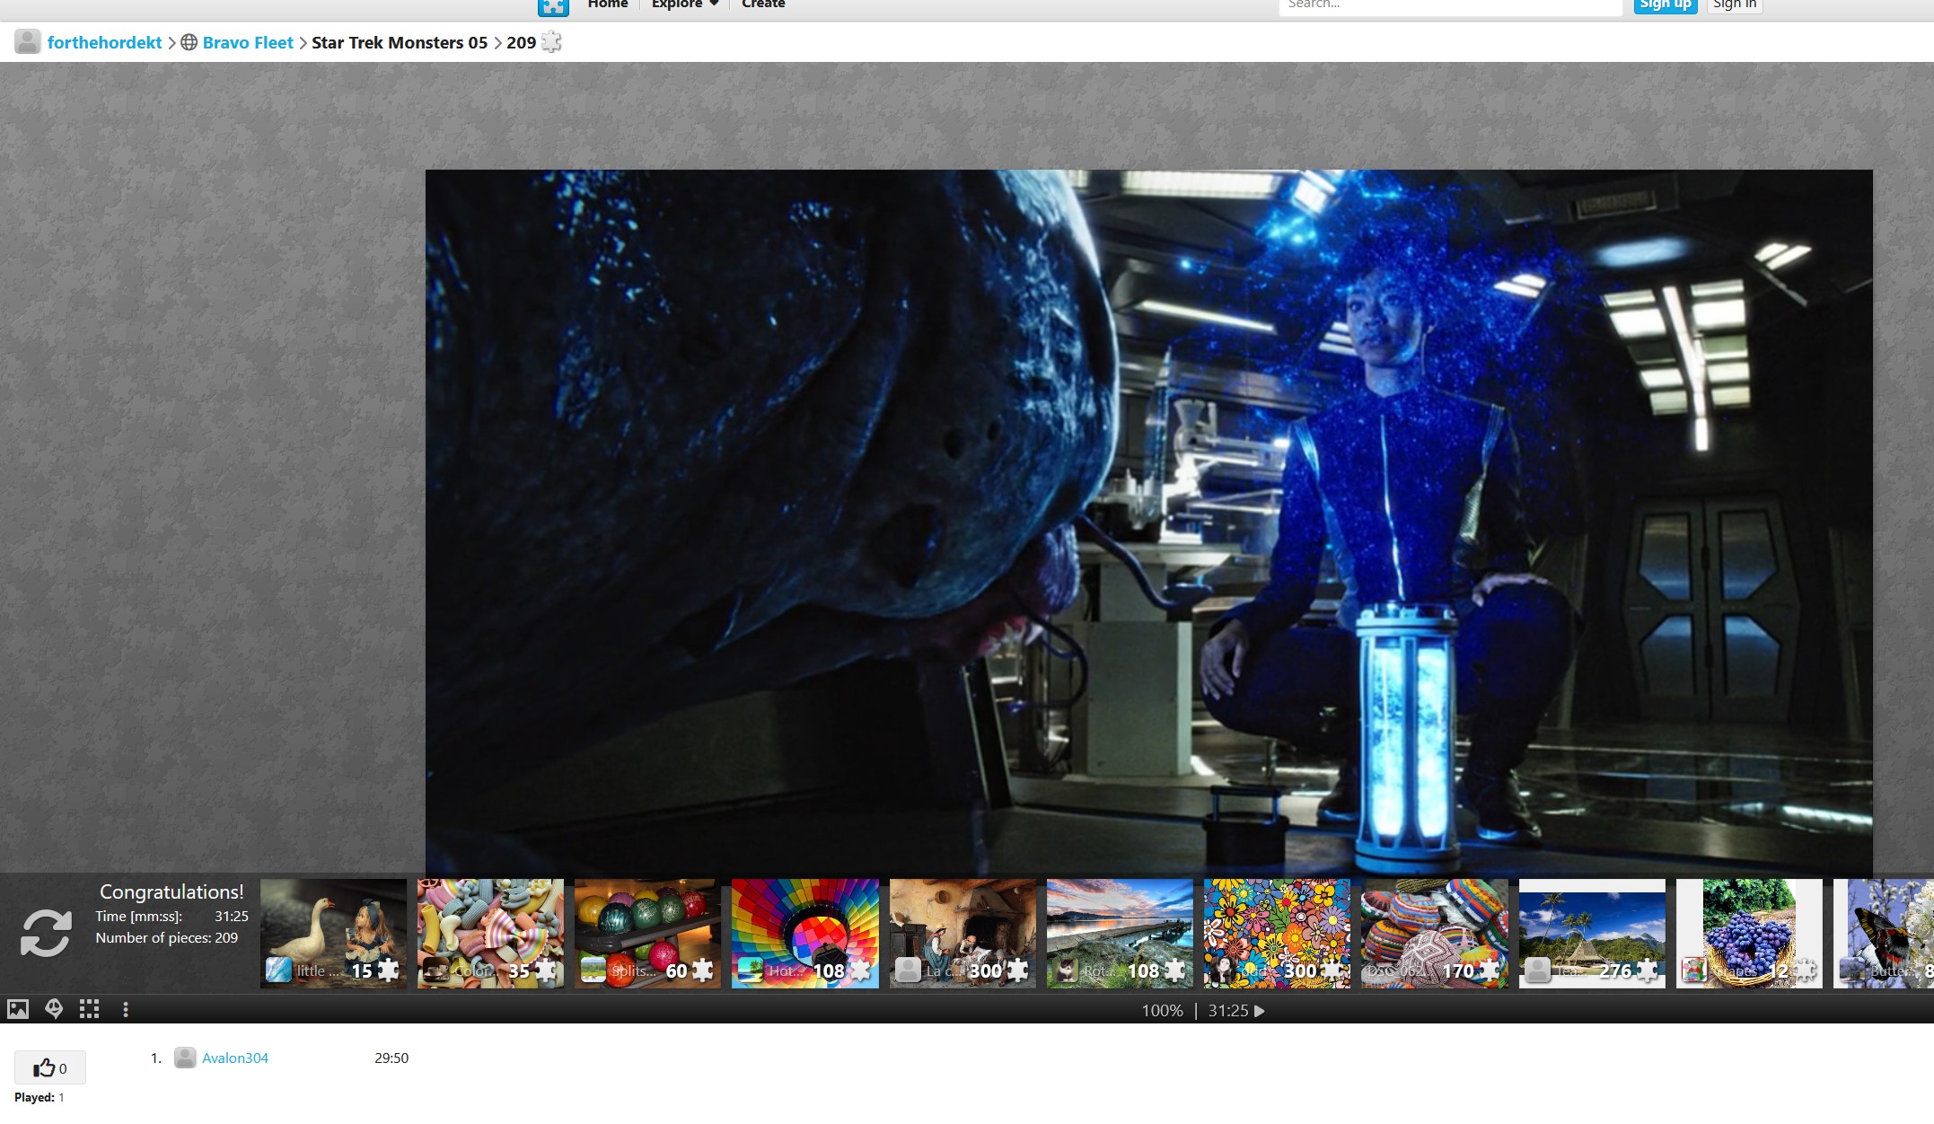
Task: Open the hot air balloon 108-piece thumbnail
Action: [804, 934]
